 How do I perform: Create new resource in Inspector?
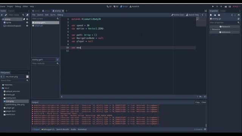coord(211,15)
